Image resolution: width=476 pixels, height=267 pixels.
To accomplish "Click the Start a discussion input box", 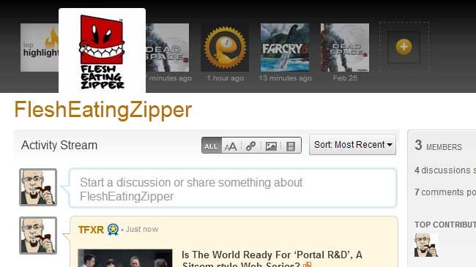I will (x=233, y=188).
